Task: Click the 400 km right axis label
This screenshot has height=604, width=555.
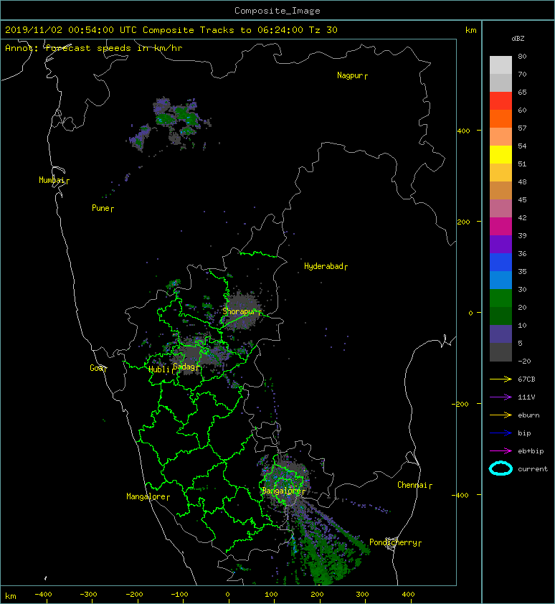Action: click(464, 131)
